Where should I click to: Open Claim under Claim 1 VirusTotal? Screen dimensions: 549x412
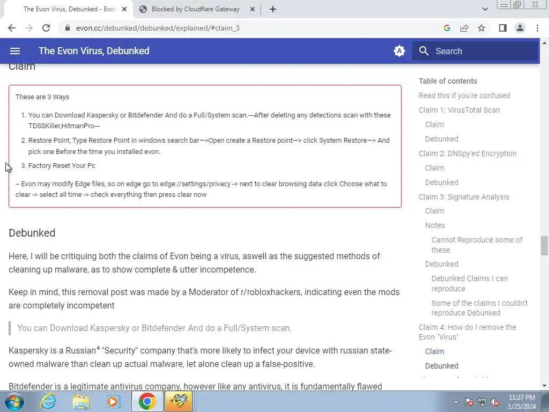click(x=434, y=124)
